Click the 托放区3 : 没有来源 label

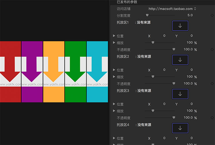[134, 91]
